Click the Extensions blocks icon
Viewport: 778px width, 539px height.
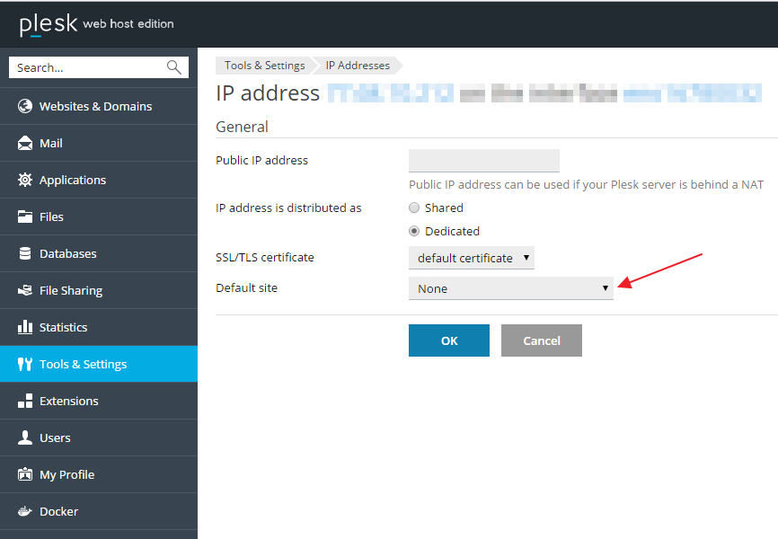coord(25,401)
